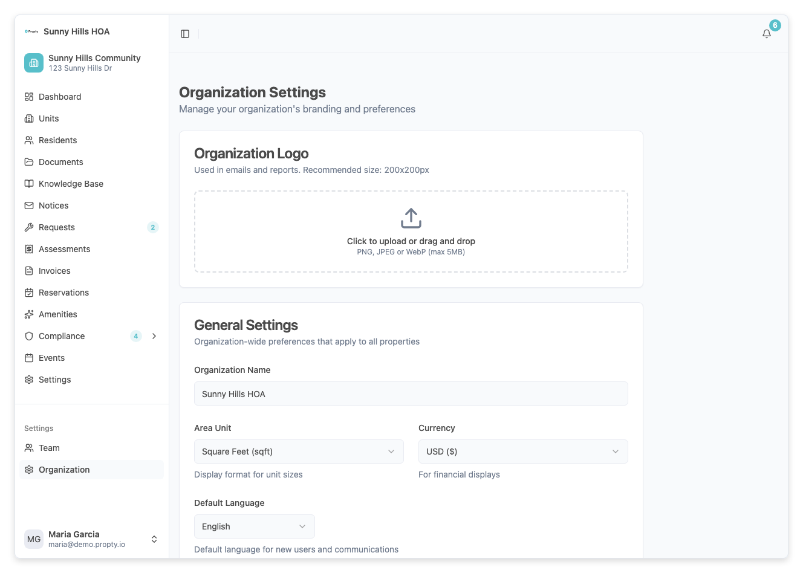Image resolution: width=803 pixels, height=573 pixels.
Task: Select the Amenities icon
Action: coord(29,314)
